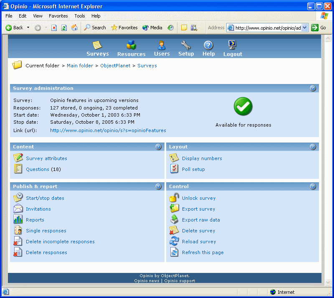Click the Refresh this page icon
Viewport: 334px width, 298px height.
pos(174,252)
